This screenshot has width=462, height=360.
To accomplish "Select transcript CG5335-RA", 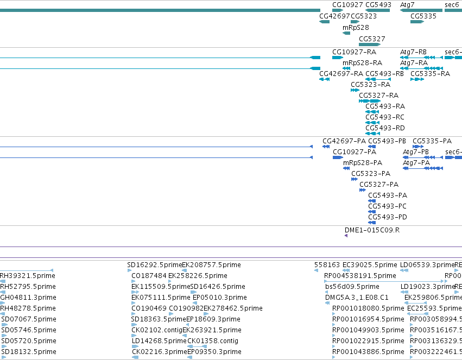I will 417,79.
